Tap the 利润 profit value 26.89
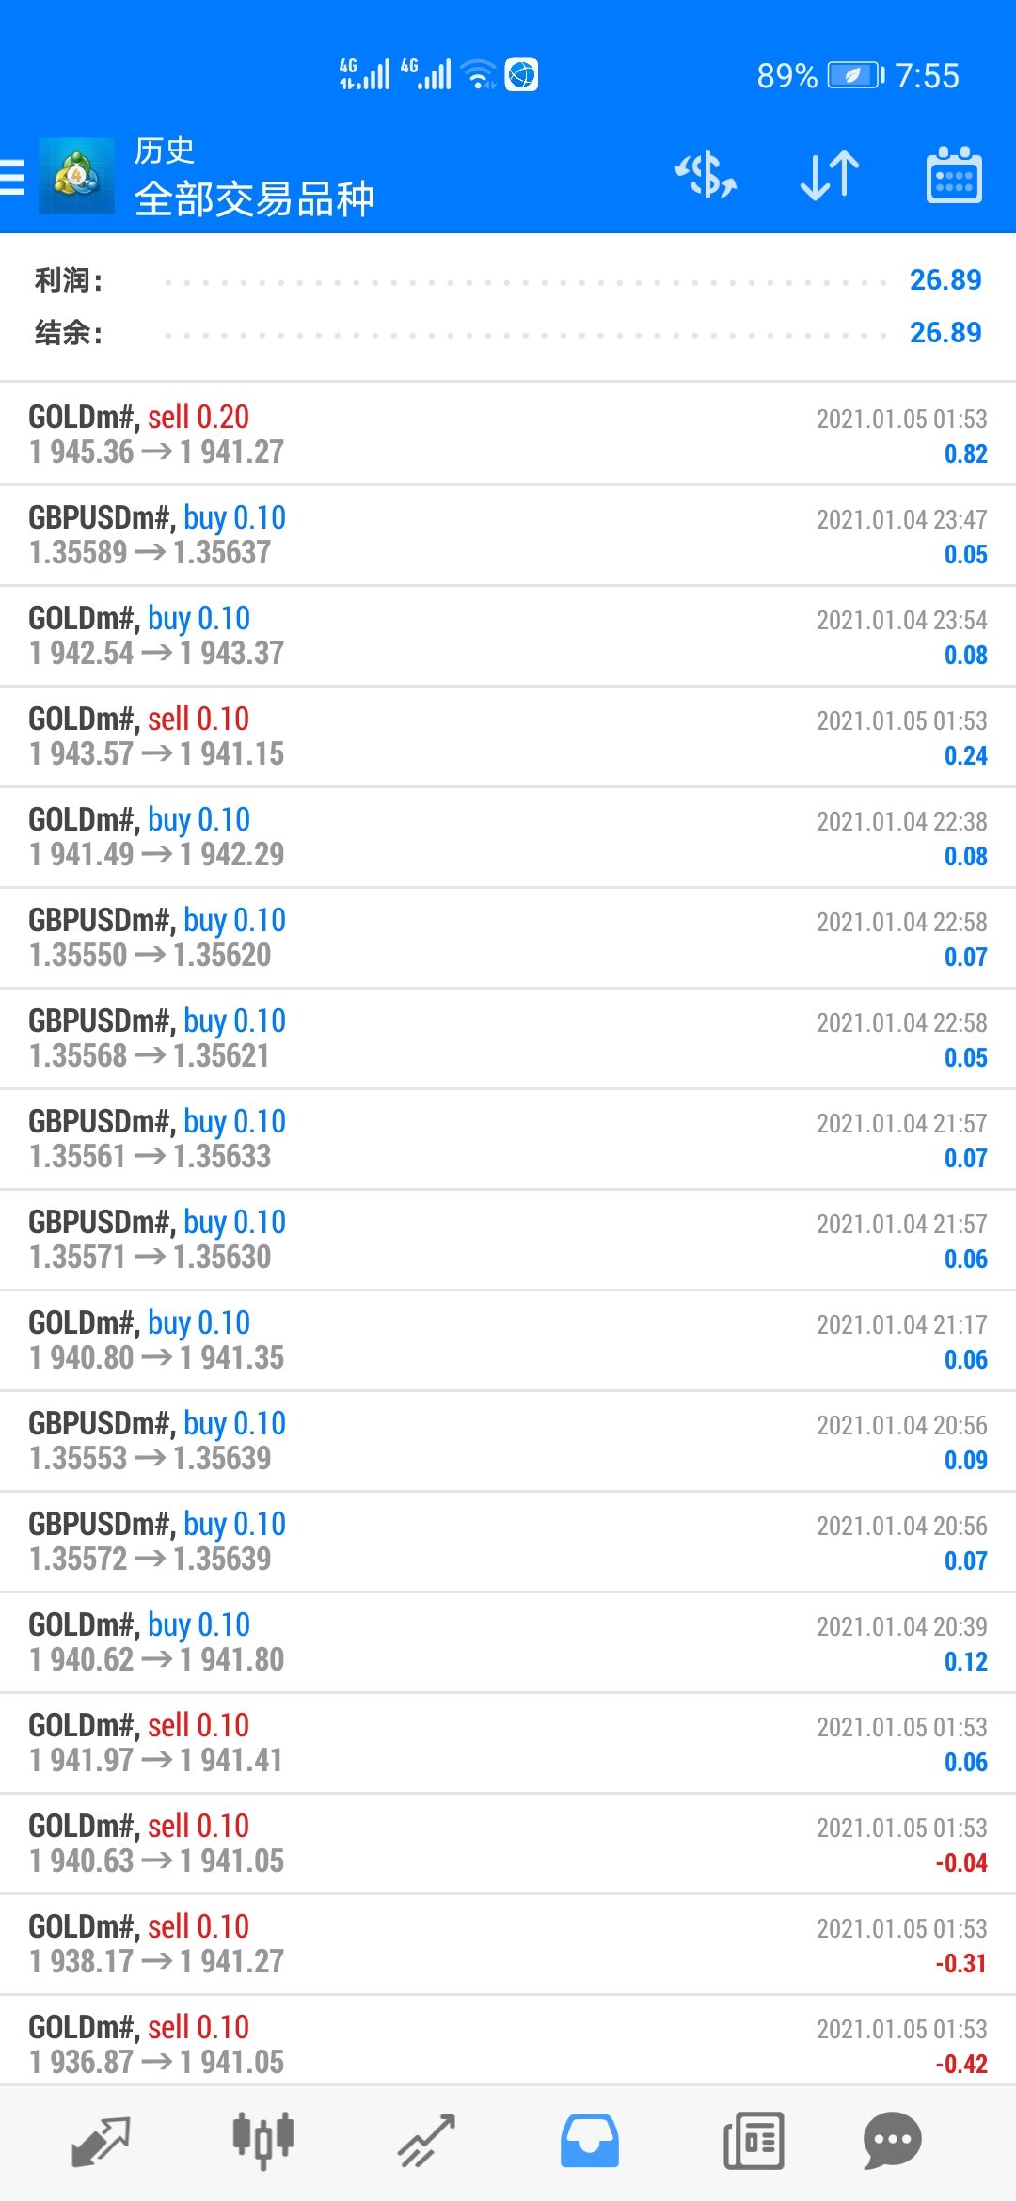Screen dimensions: 1016x2201 pos(945,279)
